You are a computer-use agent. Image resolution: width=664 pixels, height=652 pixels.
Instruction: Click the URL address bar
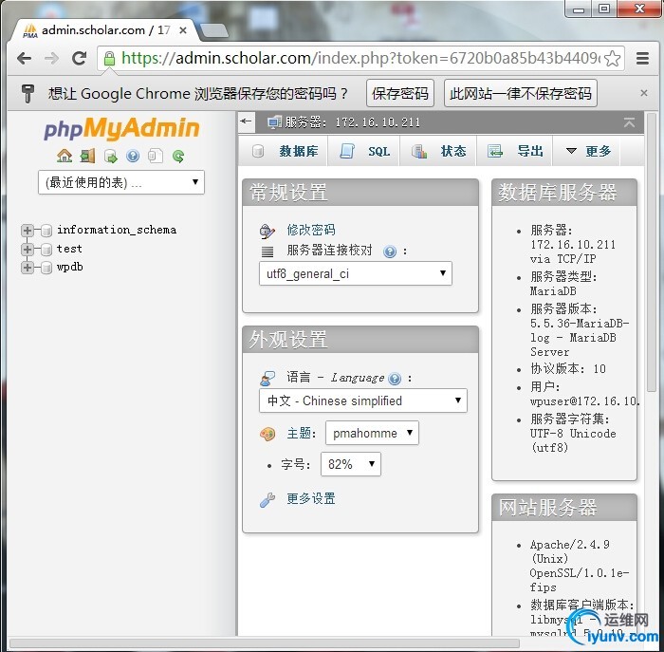point(360,59)
